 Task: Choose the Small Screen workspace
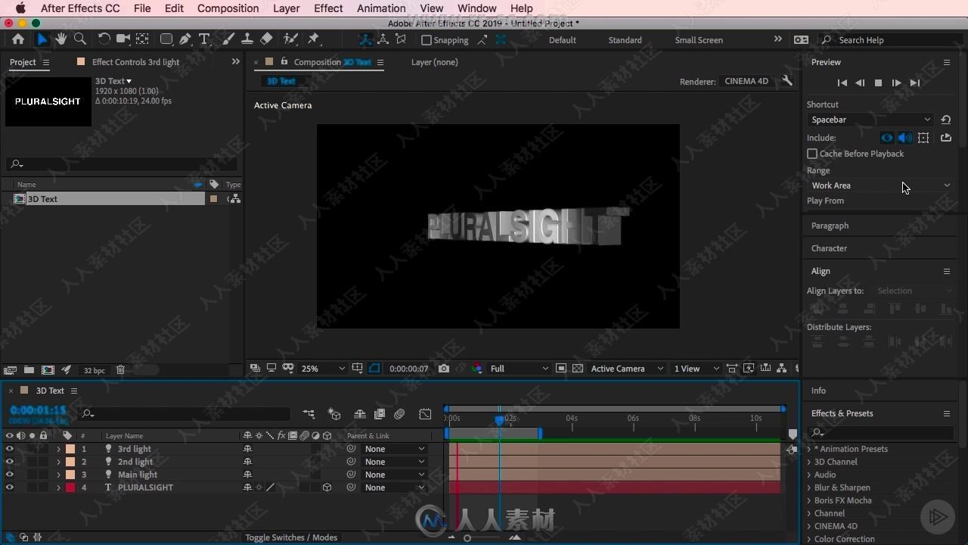pos(699,40)
